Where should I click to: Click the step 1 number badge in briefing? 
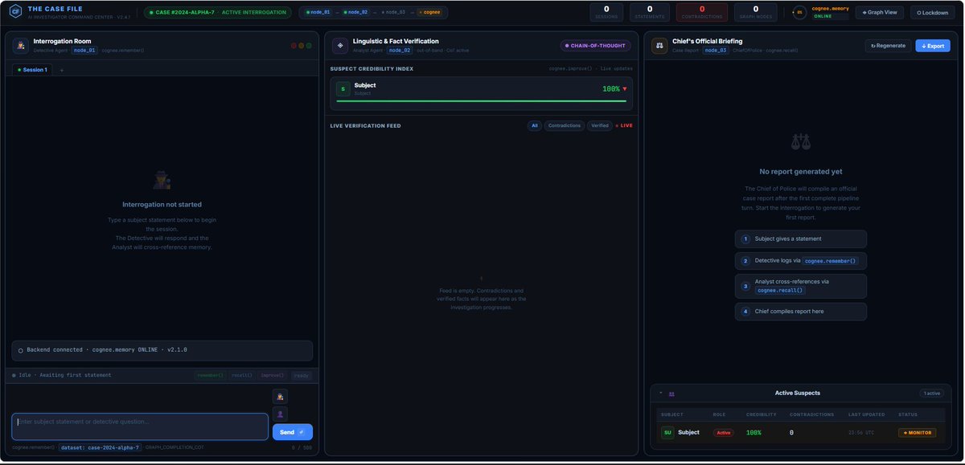pyautogui.click(x=745, y=239)
